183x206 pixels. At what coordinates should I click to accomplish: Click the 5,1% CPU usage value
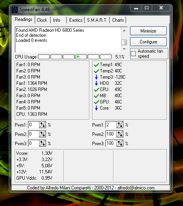[120, 57]
